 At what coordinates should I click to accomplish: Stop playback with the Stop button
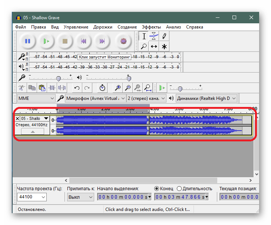(x=65, y=41)
